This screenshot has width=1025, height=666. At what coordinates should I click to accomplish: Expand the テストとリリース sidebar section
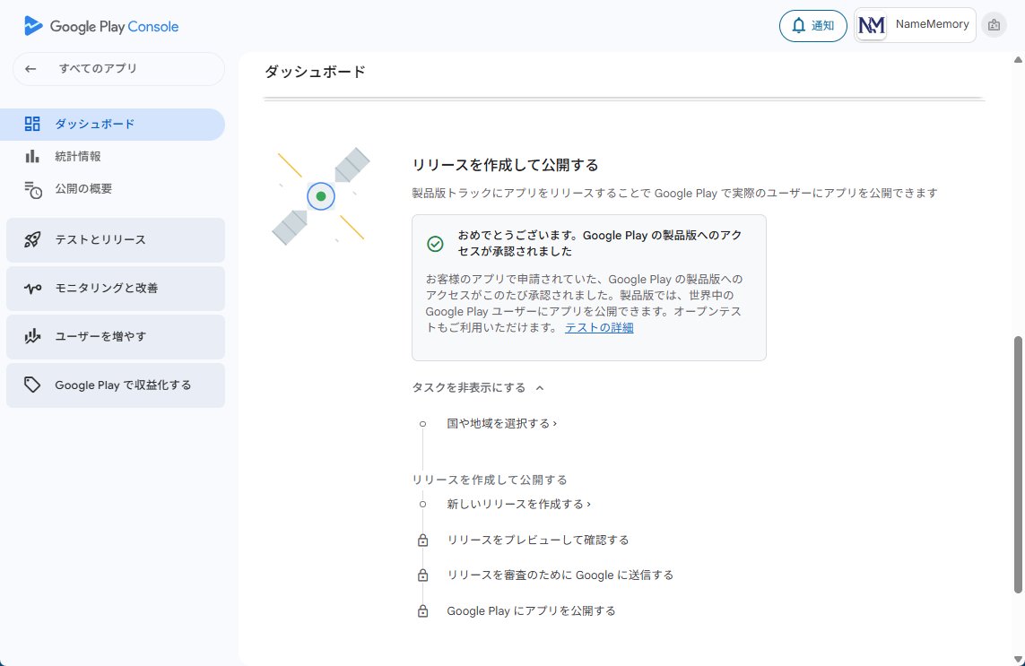coord(116,240)
